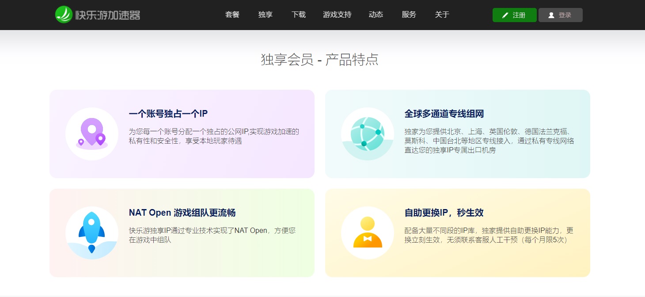The image size is (645, 297).
Task: Click the 独享会员 - 产品特点 heading
Action: (x=320, y=59)
